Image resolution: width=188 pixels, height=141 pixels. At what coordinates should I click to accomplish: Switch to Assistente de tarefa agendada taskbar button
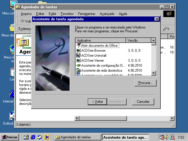125,137
